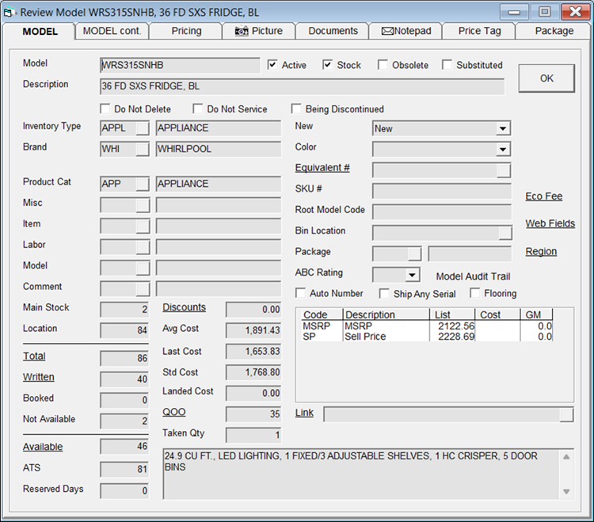Open the Price Tag tab
Screen dimensions: 594x522
pyautogui.click(x=480, y=31)
